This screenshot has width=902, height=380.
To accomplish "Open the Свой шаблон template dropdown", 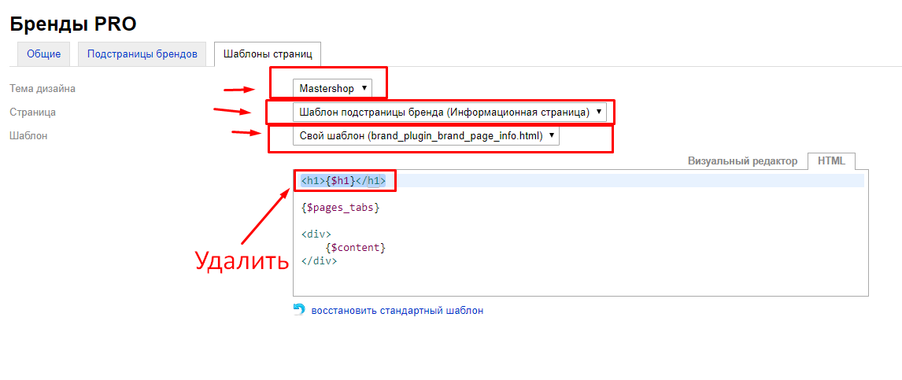I will [x=426, y=135].
